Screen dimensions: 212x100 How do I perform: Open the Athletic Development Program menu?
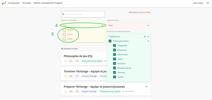(x=48, y=3)
